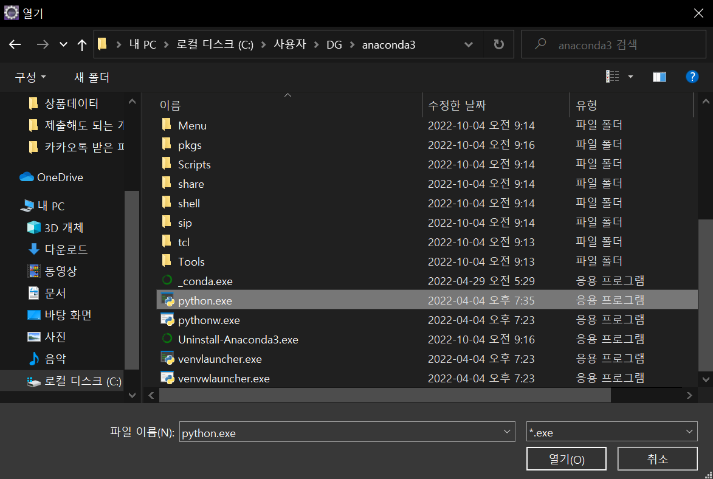Open help with the question mark
Screen dimensions: 713x479
pos(692,77)
